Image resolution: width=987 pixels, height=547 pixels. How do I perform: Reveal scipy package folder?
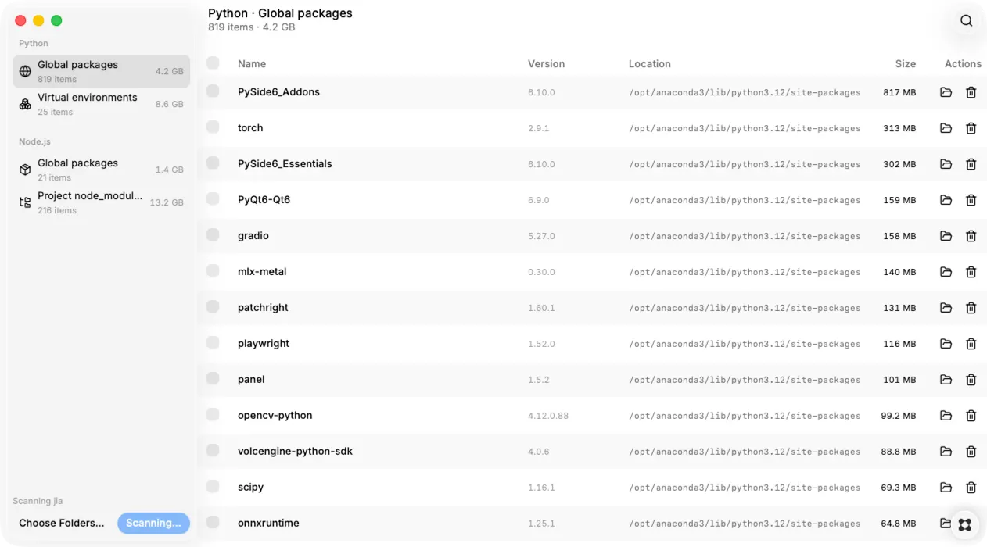(946, 488)
